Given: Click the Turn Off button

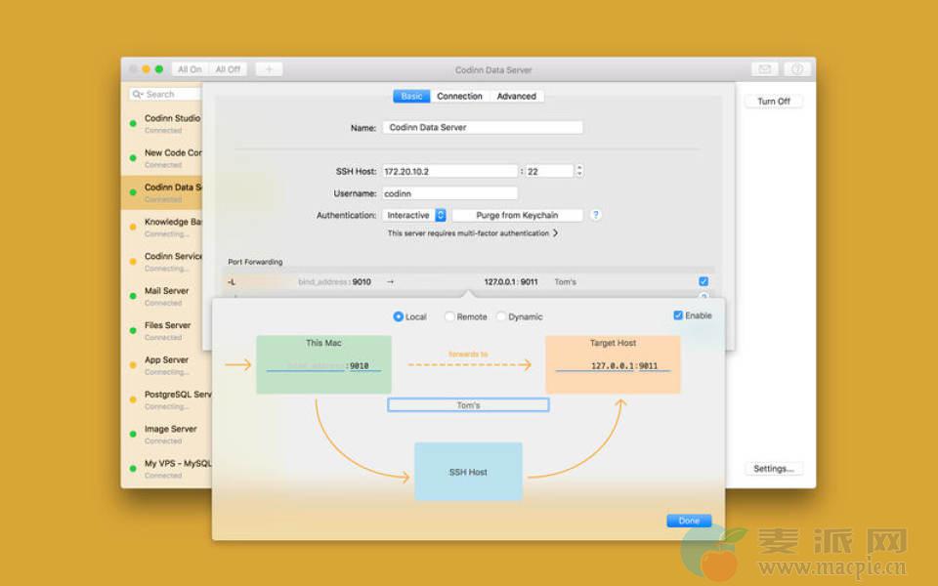Looking at the screenshot, I should click(x=773, y=102).
